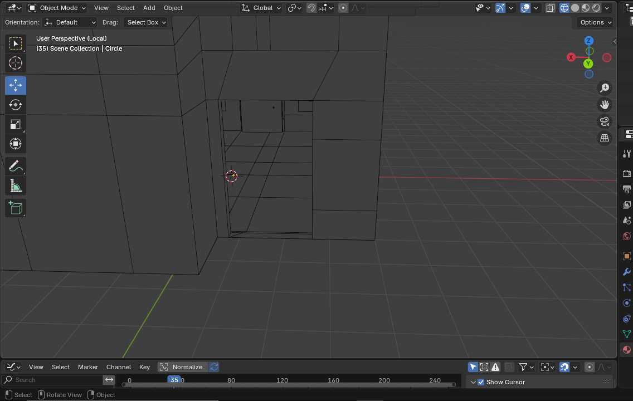
Task: Select the Scale tool
Action: pyautogui.click(x=16, y=125)
